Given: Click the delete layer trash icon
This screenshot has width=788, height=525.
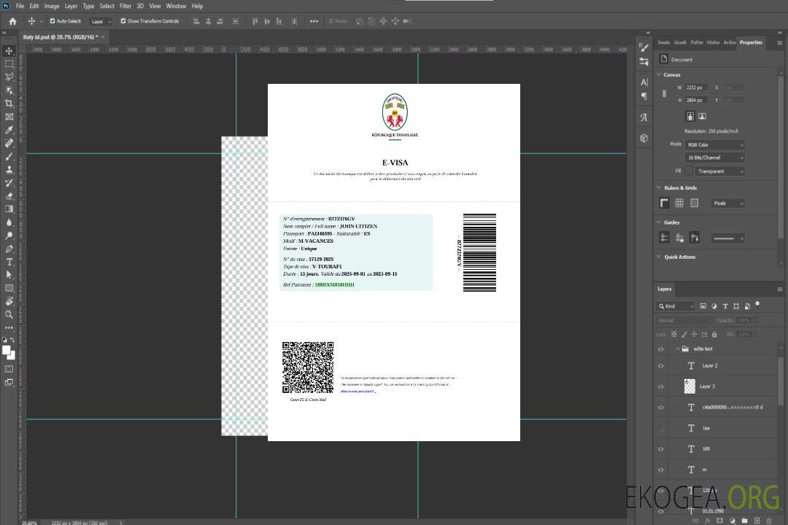Looking at the screenshot, I should pos(769,521).
